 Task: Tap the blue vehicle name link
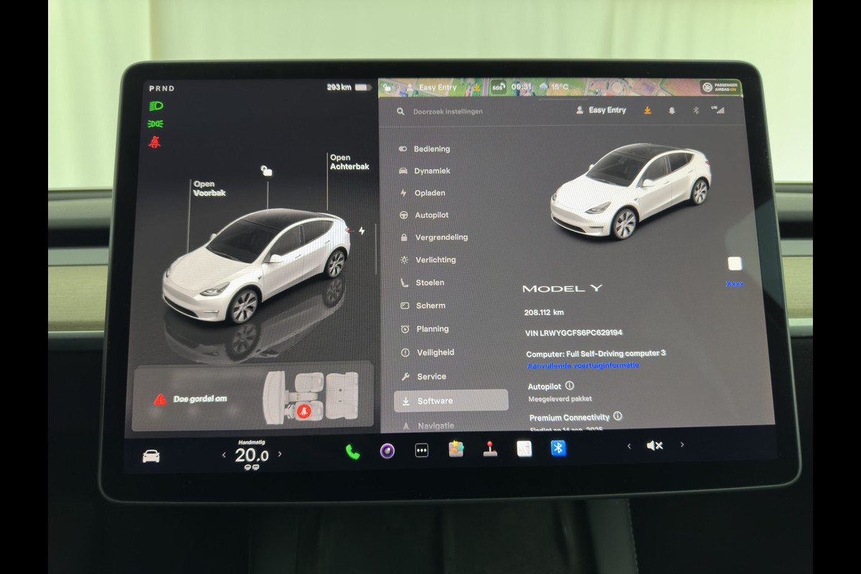tap(734, 283)
